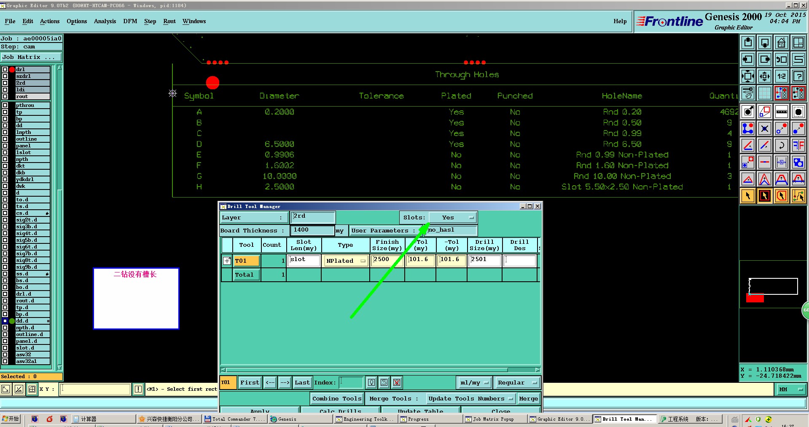Click the Index input field

(351, 382)
